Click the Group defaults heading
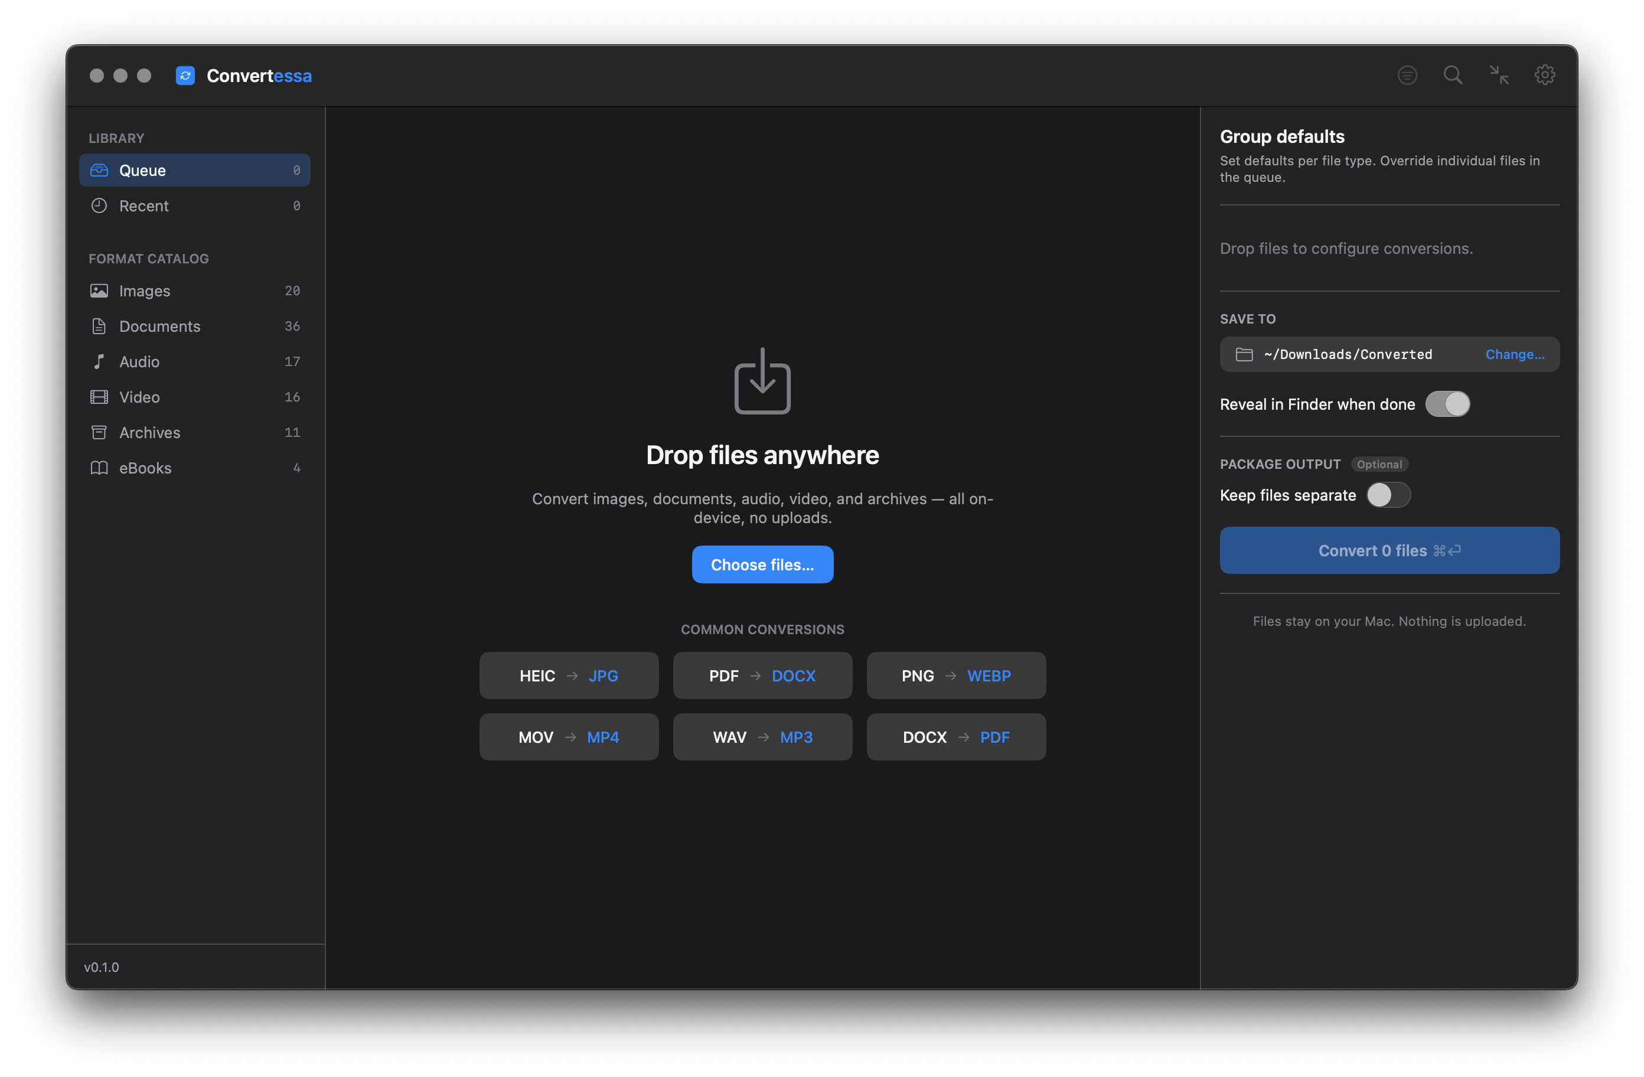 [x=1282, y=136]
